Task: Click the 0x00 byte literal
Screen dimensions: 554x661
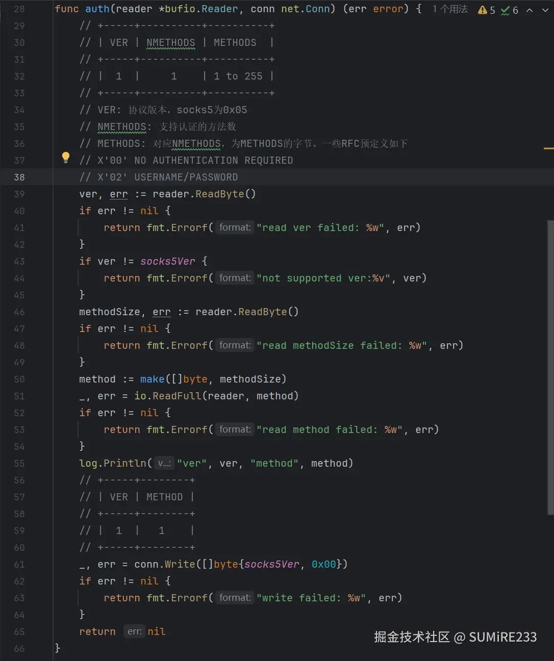Action: pyautogui.click(x=324, y=564)
